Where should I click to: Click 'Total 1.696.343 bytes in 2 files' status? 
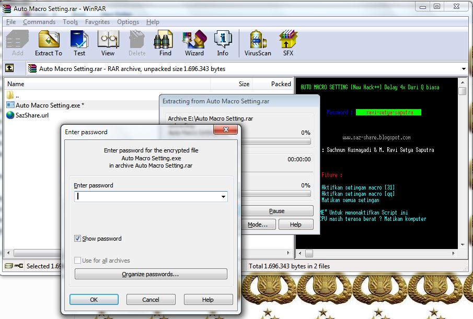289,266
